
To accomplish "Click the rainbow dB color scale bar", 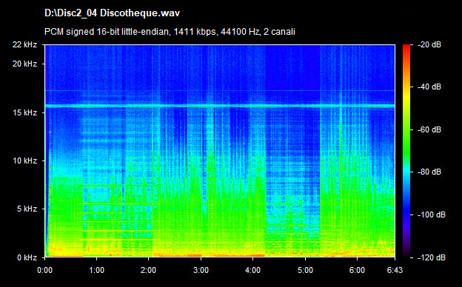I will [406, 151].
